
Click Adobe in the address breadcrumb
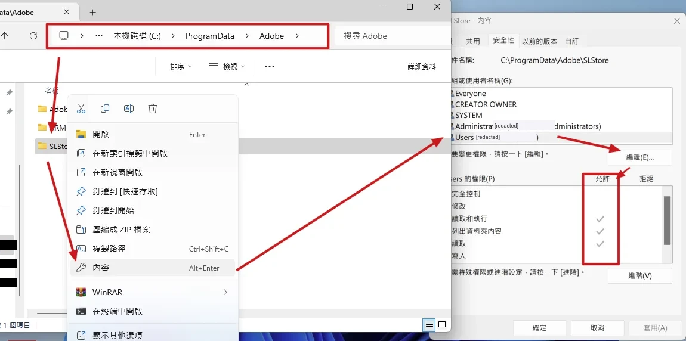click(271, 36)
